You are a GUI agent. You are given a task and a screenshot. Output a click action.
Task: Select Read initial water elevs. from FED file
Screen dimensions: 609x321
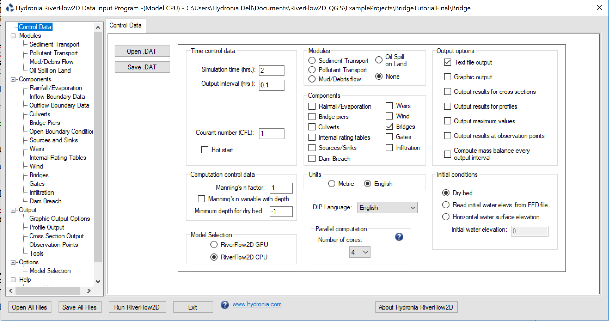(446, 205)
